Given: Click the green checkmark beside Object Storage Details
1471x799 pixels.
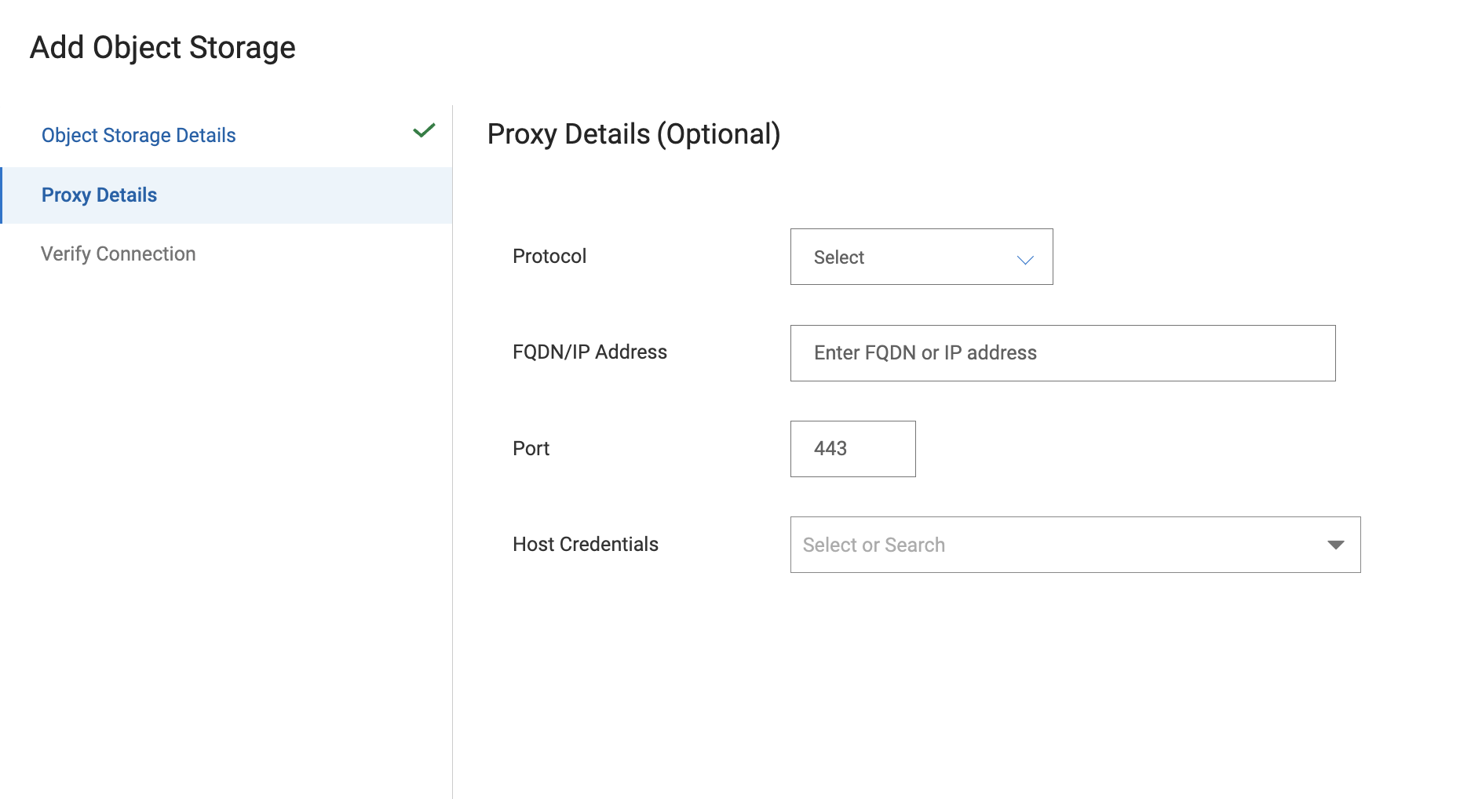Looking at the screenshot, I should [x=424, y=130].
